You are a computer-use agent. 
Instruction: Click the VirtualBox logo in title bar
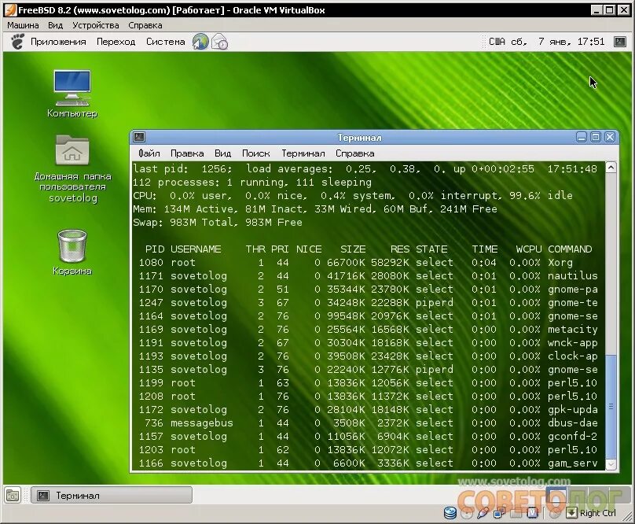(10, 9)
